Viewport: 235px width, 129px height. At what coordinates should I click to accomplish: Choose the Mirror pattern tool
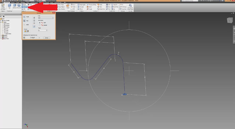tap(80, 9)
